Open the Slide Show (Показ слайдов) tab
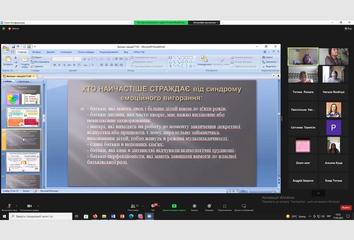Viewport: 354px width, 240px height. pyautogui.click(x=86, y=52)
